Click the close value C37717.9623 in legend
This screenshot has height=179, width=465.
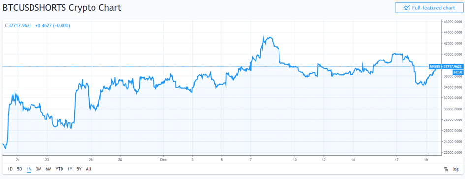[19, 26]
